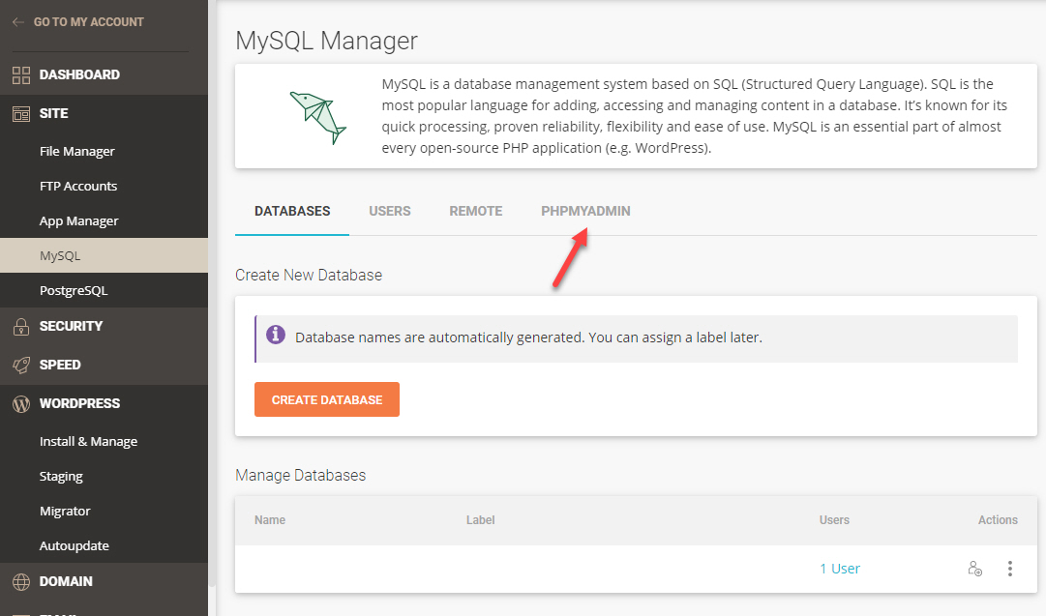Screen dimensions: 1046x616
Task: Click the Name column header
Action: coord(270,520)
